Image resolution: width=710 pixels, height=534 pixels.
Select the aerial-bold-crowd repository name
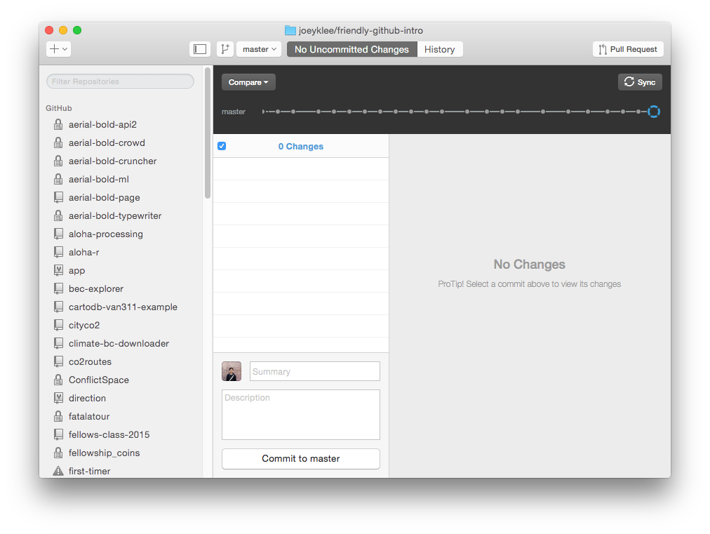tap(107, 142)
